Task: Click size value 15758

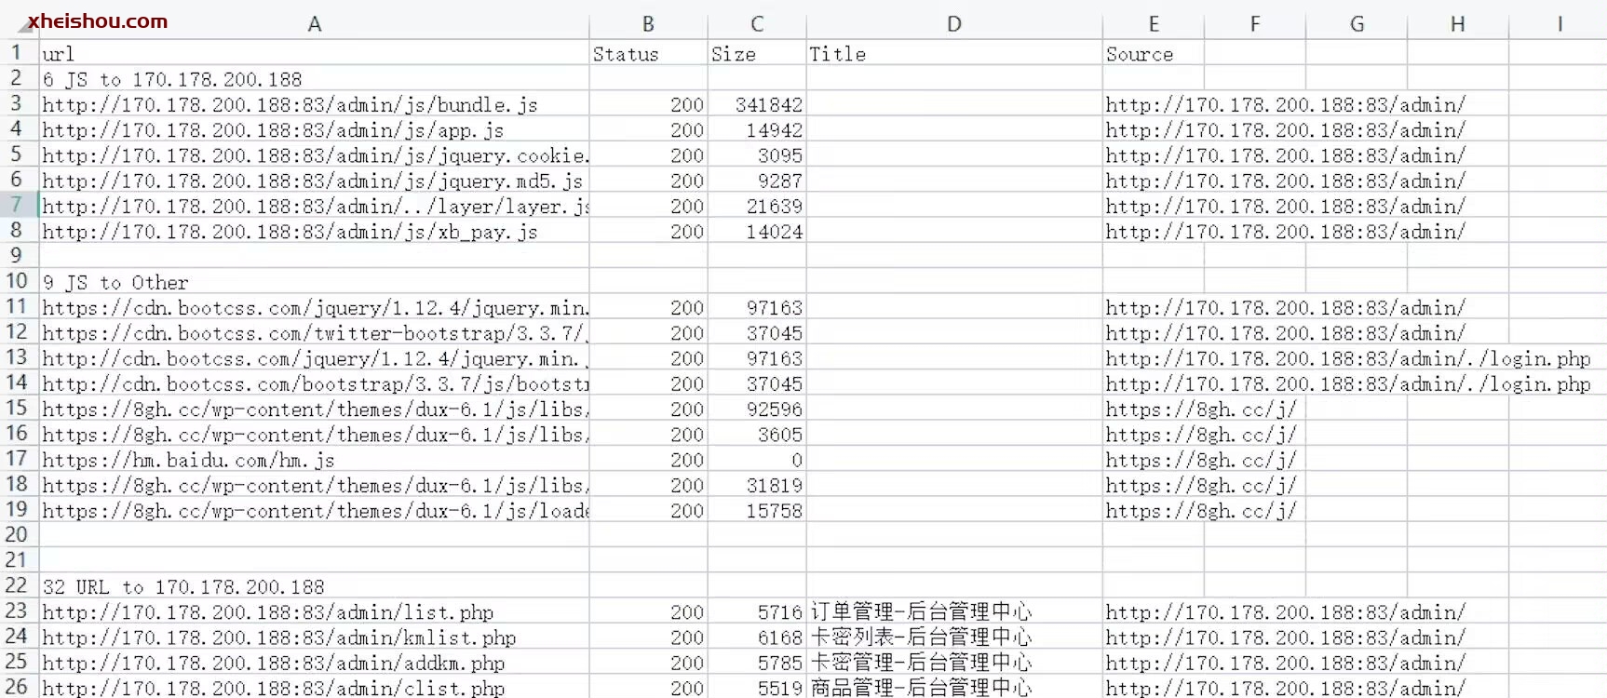Action: 757,510
